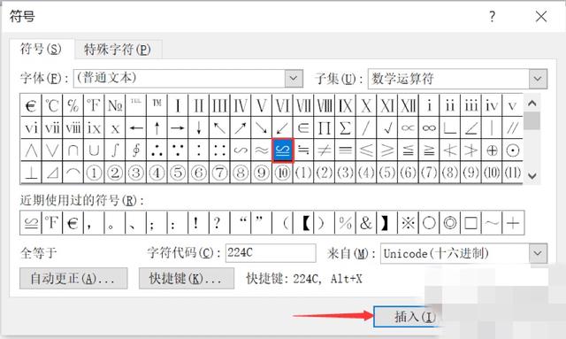Screen dimensions: 566x339
Task: Open the ? help button in the title bar
Action: [x=493, y=17]
